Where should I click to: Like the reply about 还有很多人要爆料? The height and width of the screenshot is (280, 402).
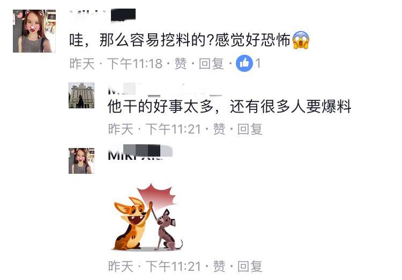coord(219,129)
